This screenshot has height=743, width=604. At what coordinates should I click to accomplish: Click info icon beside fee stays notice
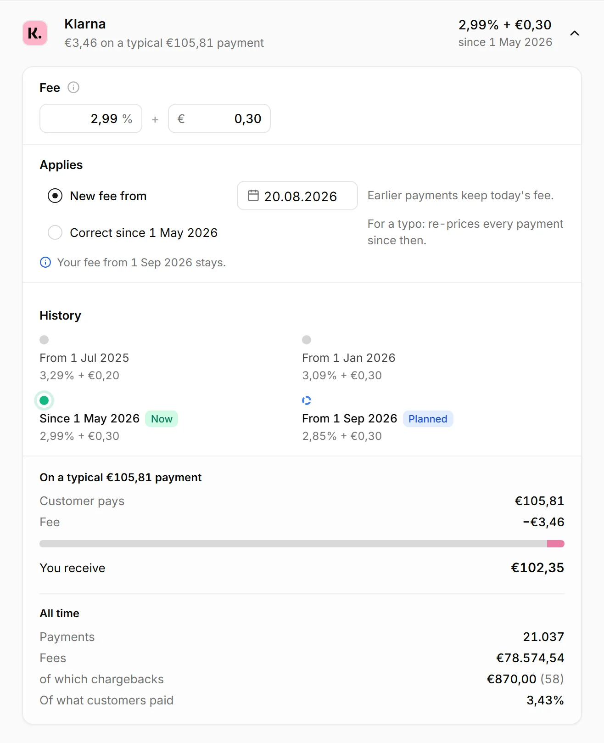click(45, 262)
